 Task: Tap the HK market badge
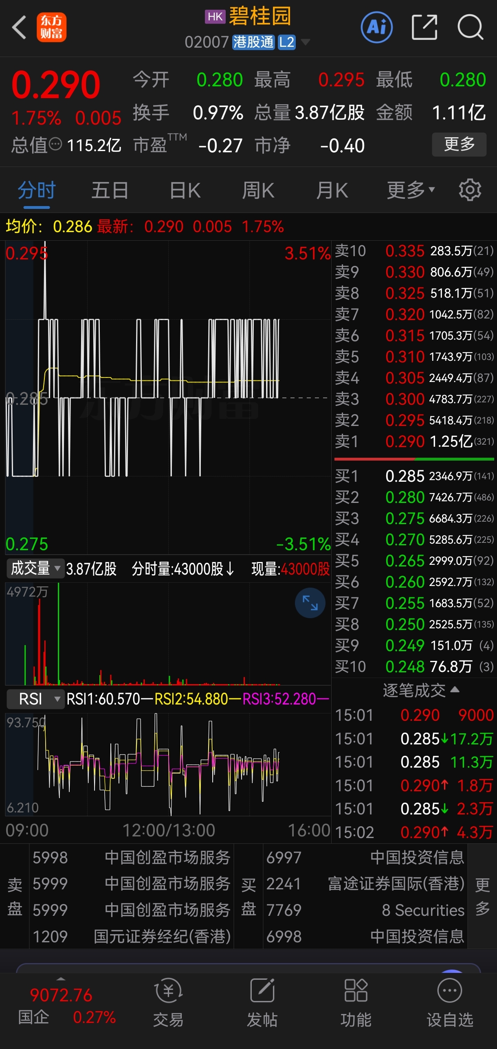[215, 17]
